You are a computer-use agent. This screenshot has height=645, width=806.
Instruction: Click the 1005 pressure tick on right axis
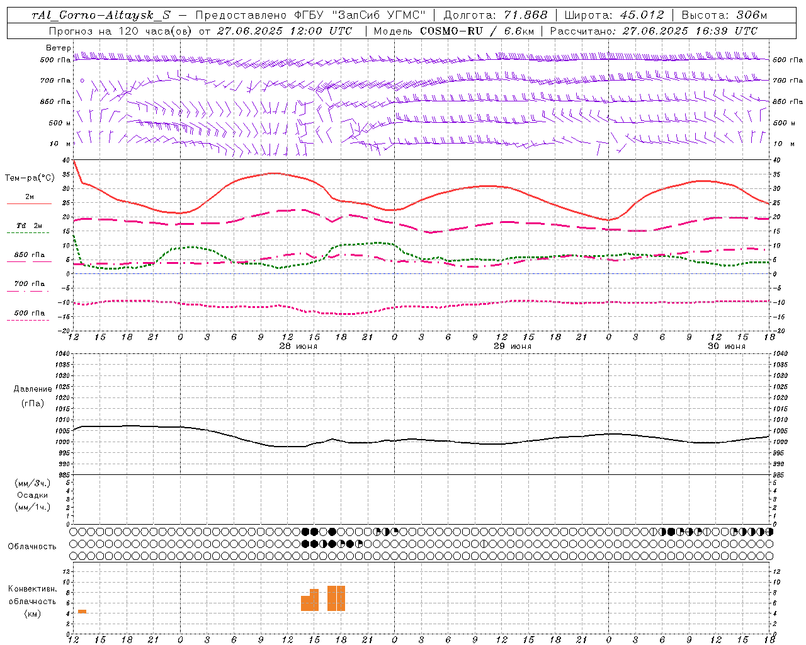(x=780, y=431)
